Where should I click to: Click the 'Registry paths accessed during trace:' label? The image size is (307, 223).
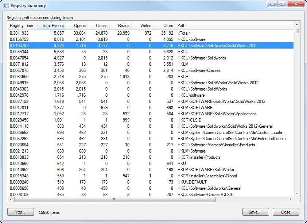40,18
